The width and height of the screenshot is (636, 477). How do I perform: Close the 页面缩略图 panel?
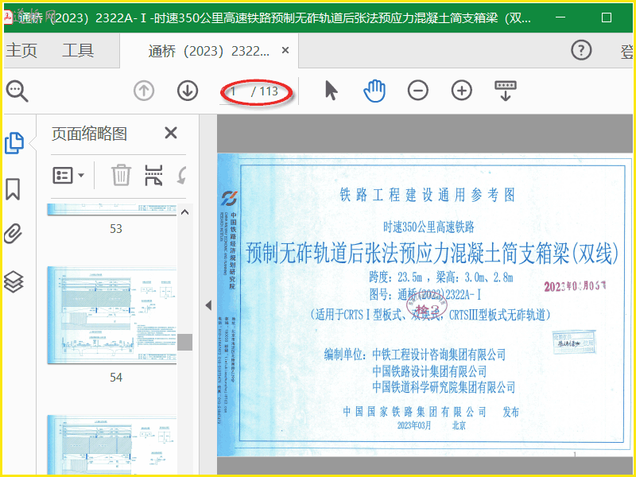coord(171,133)
